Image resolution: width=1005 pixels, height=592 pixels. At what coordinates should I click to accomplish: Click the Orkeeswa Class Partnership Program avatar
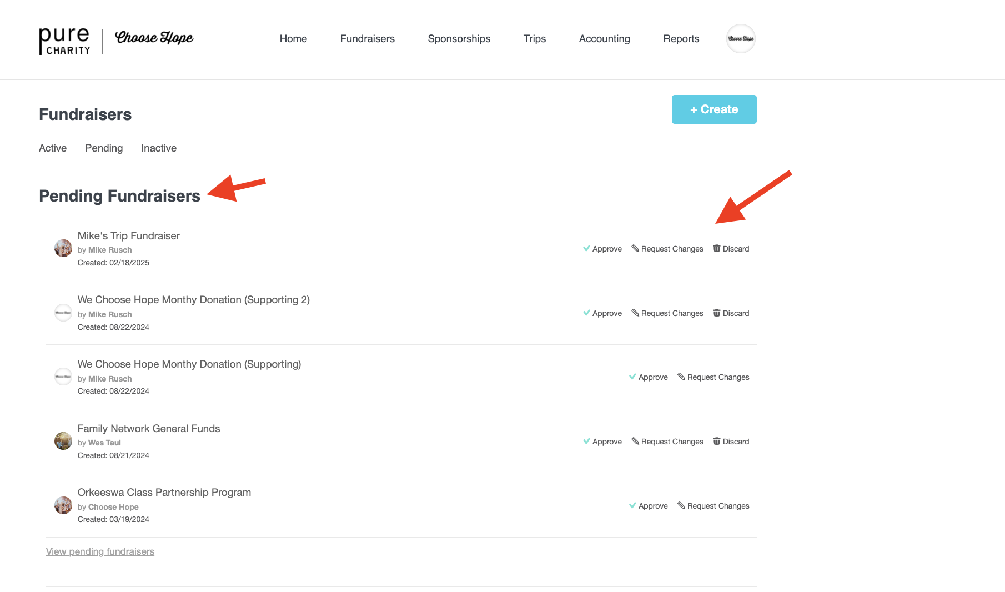pyautogui.click(x=63, y=505)
